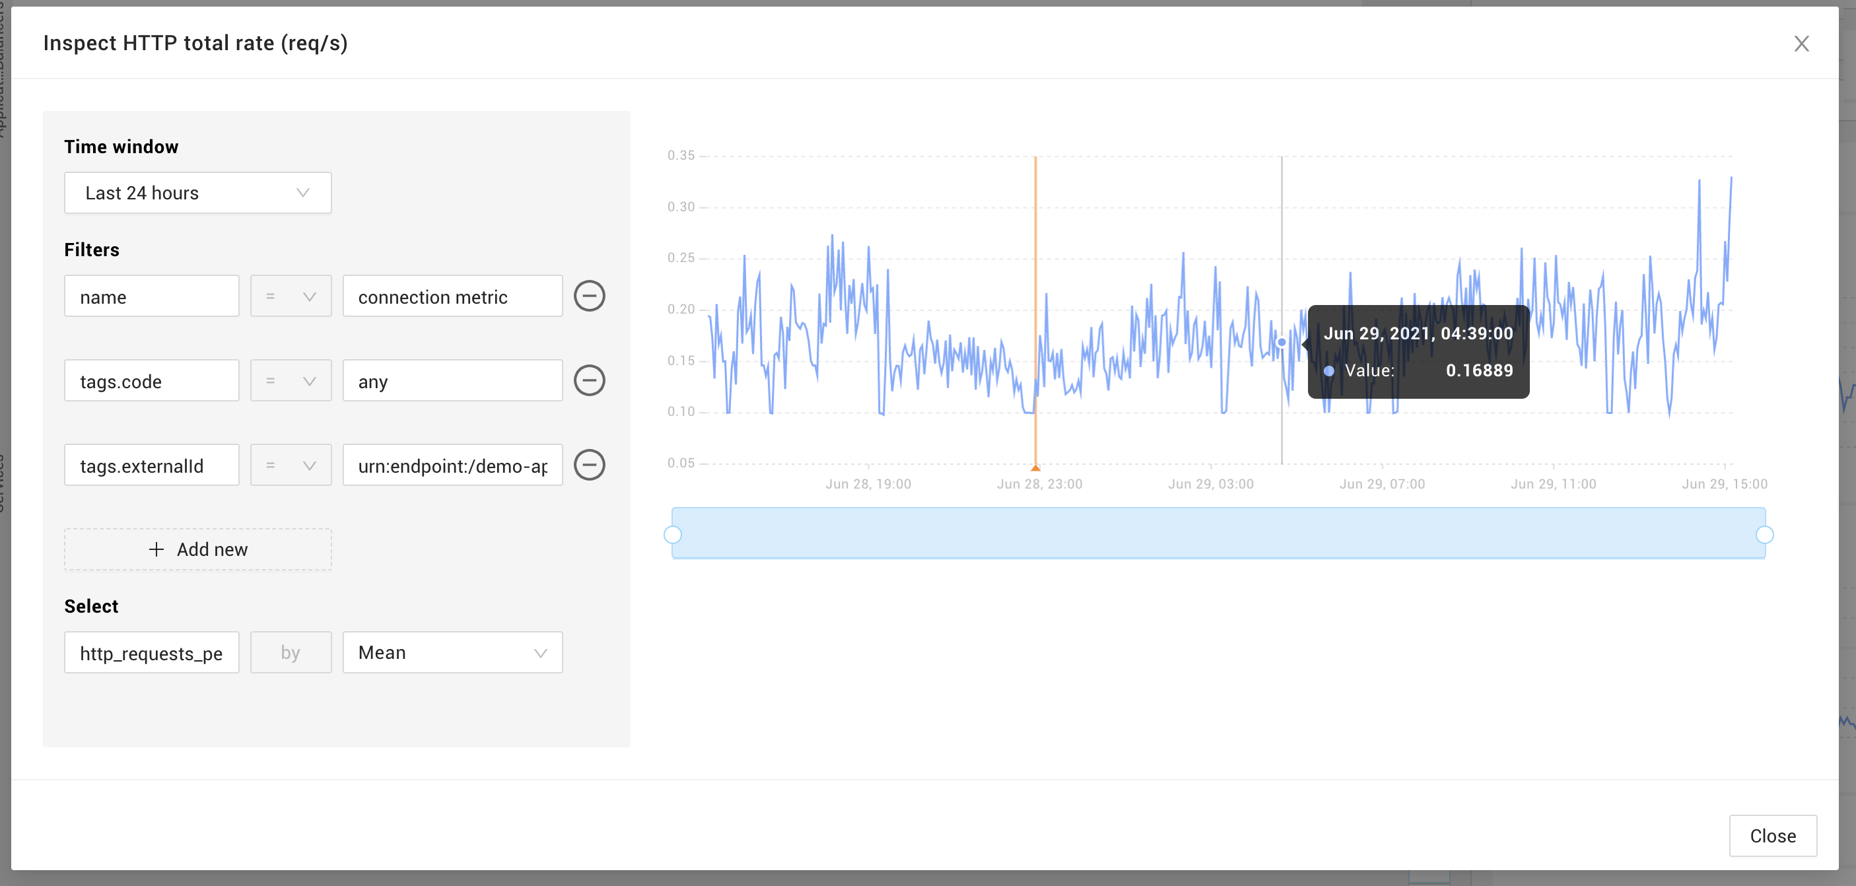This screenshot has width=1856, height=886.
Task: Click the name filter key field
Action: pos(152,296)
